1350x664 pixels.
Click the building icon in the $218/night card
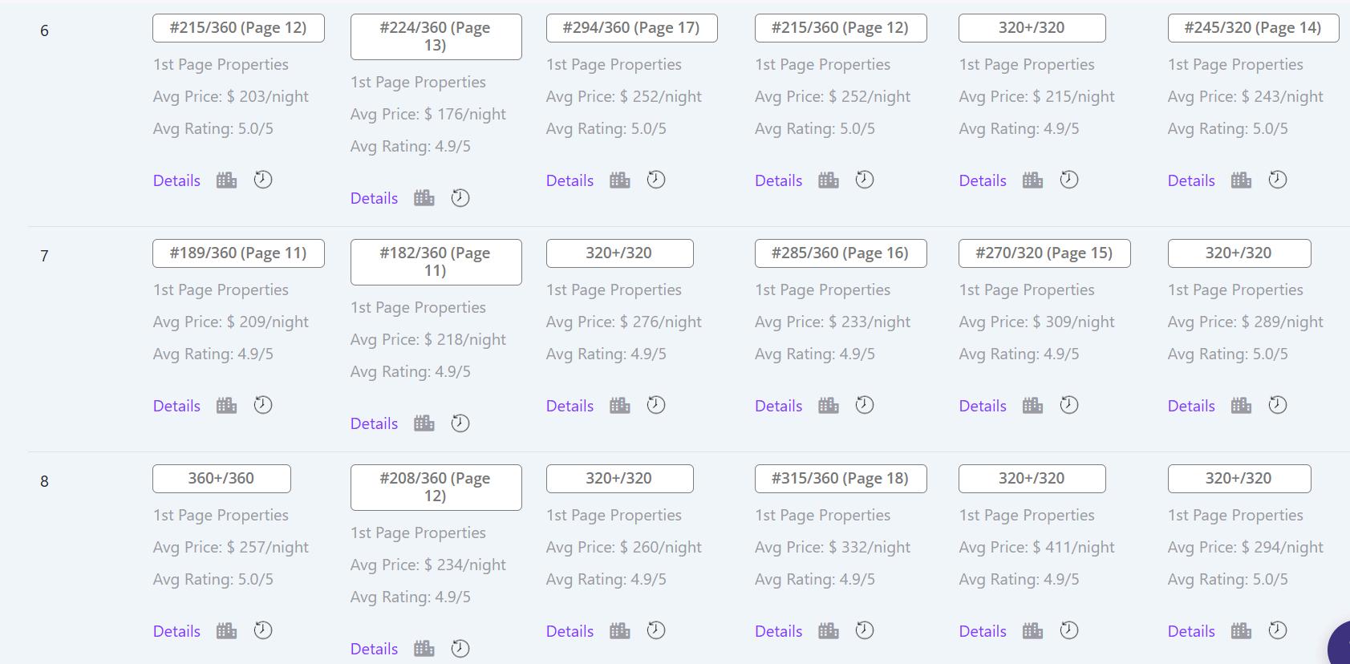(x=424, y=423)
